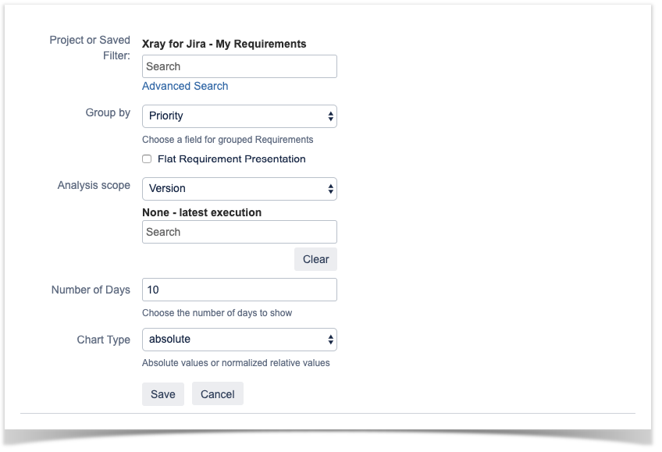The image size is (662, 452).
Task: Open the Advanced Search link
Action: (185, 86)
